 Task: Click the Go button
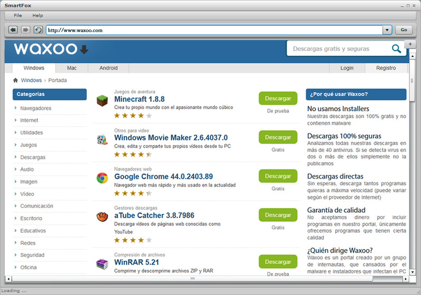pyautogui.click(x=404, y=30)
